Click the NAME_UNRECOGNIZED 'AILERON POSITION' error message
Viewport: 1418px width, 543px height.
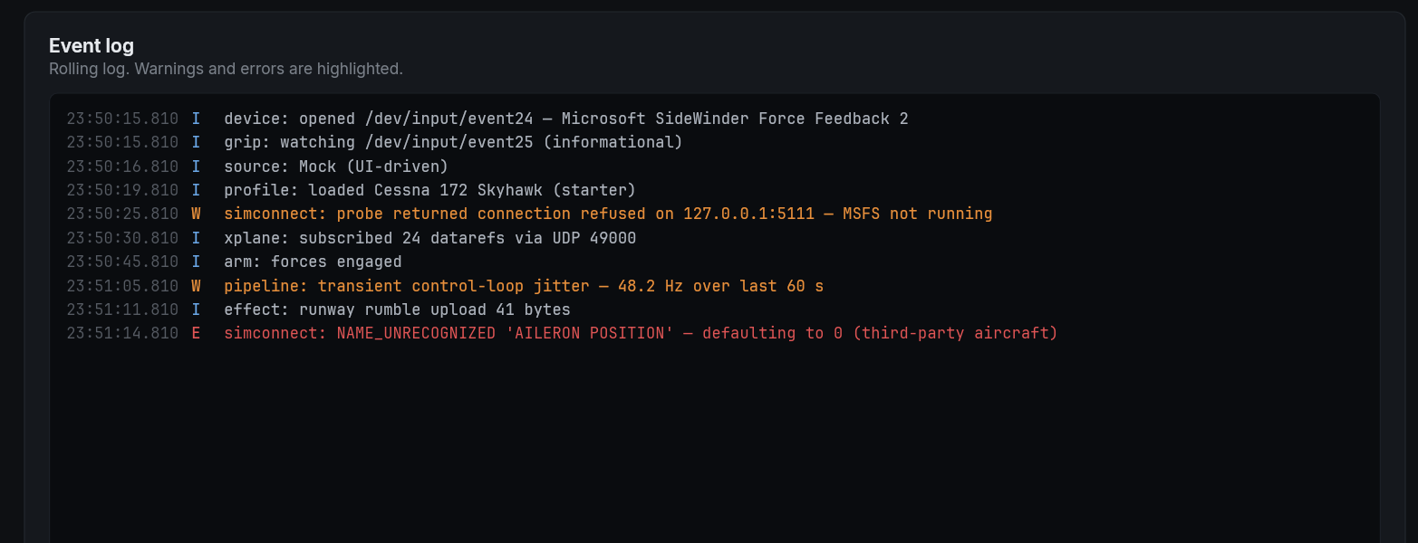pos(641,333)
